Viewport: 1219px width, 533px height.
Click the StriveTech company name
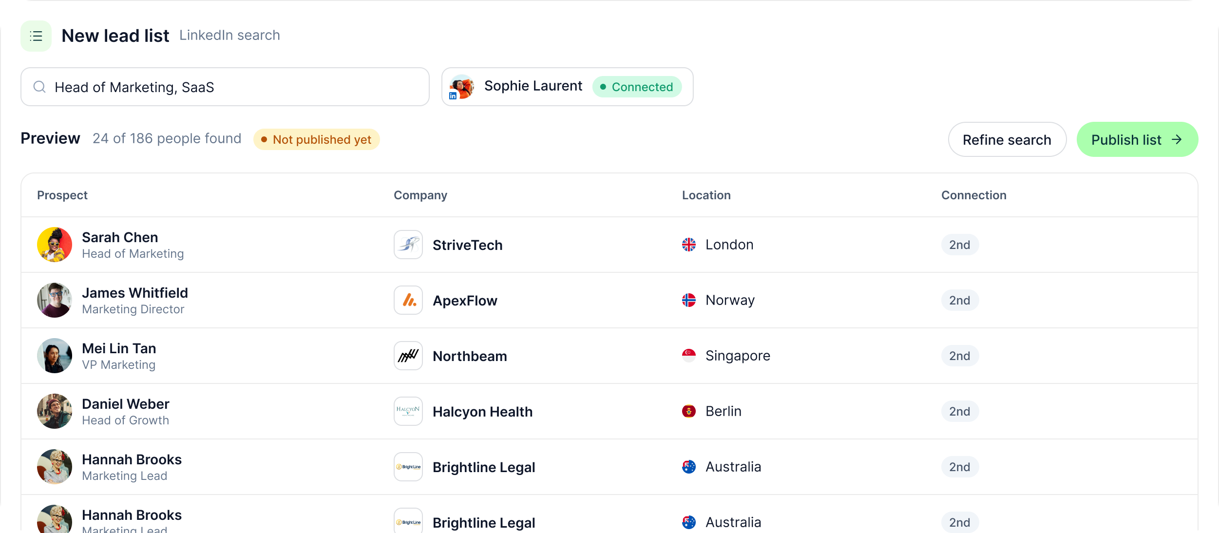click(x=468, y=245)
